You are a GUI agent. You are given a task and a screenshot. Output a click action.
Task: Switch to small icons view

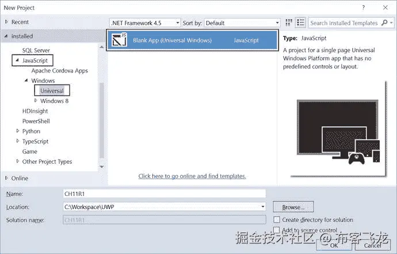point(289,23)
